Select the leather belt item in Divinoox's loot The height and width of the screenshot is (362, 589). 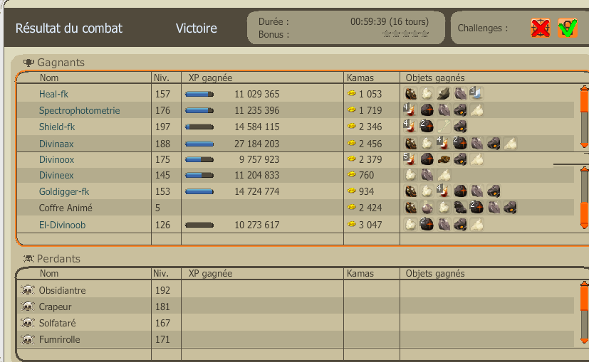point(444,159)
